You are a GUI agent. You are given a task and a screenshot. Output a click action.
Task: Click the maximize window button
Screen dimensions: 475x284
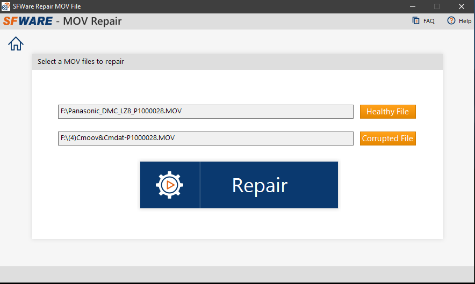click(437, 6)
